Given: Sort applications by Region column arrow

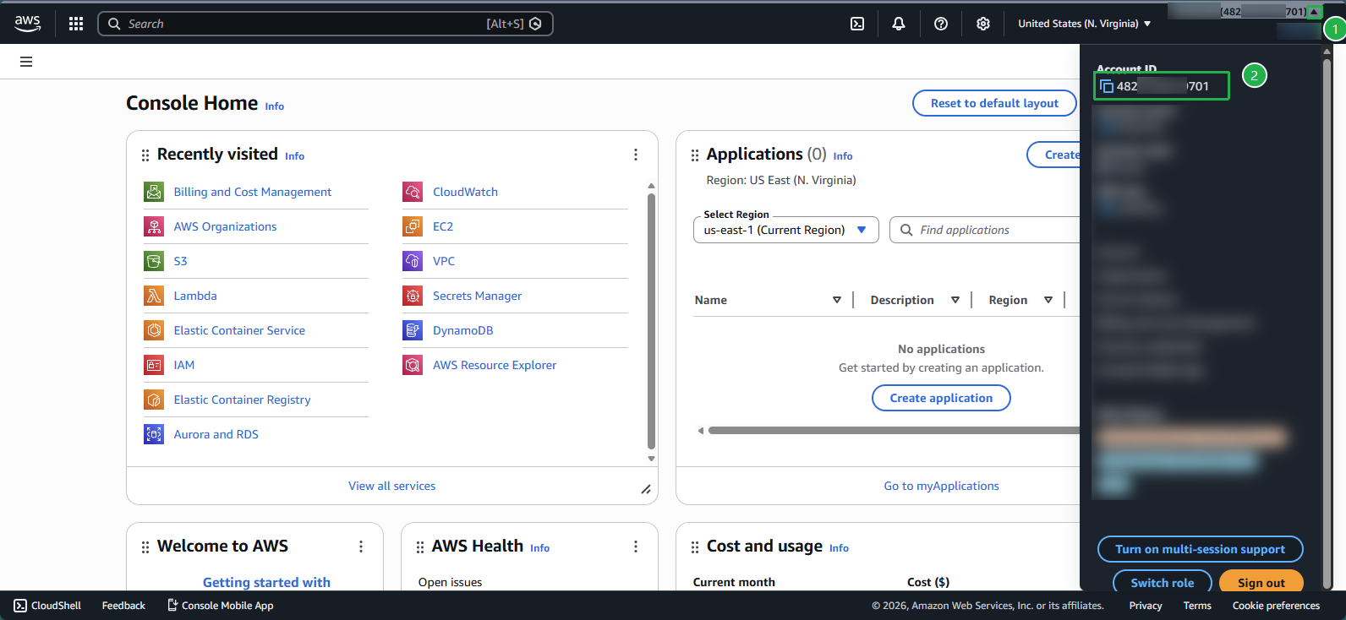Looking at the screenshot, I should (x=1048, y=300).
